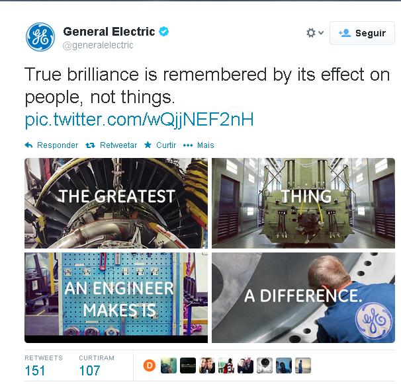Open THE GREATEST jet engine image
This screenshot has height=384, width=401.
click(116, 203)
